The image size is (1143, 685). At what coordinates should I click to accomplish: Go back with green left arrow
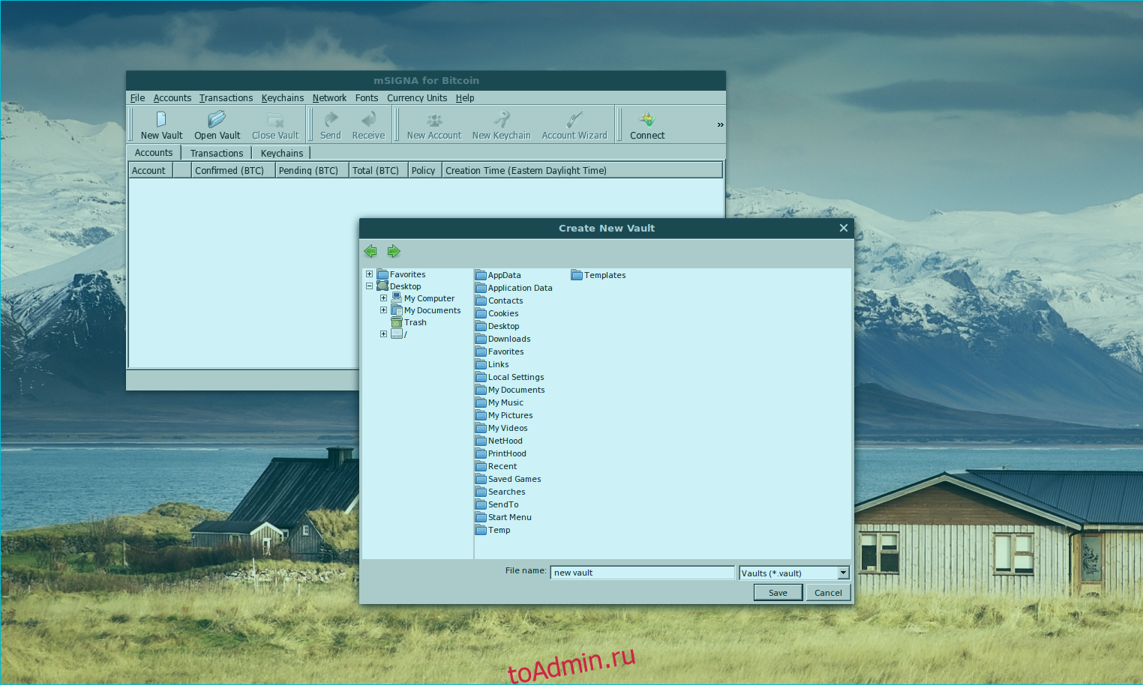coord(370,251)
